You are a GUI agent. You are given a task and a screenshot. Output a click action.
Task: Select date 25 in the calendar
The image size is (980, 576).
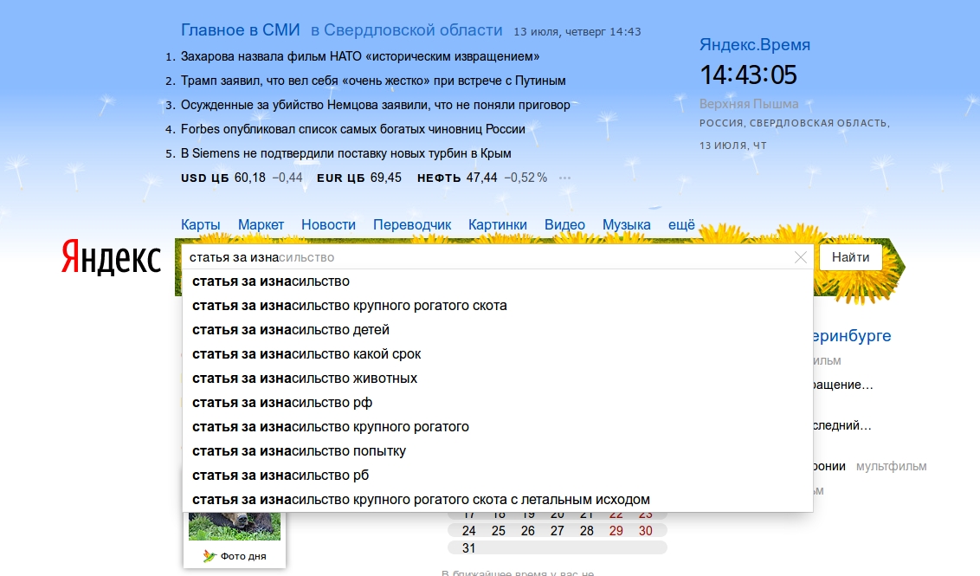pyautogui.click(x=498, y=531)
